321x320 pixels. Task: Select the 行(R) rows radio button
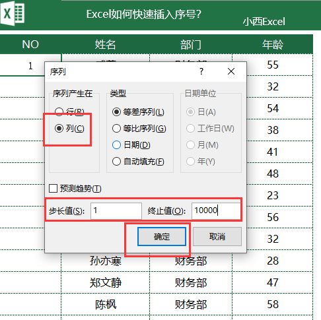(69, 112)
